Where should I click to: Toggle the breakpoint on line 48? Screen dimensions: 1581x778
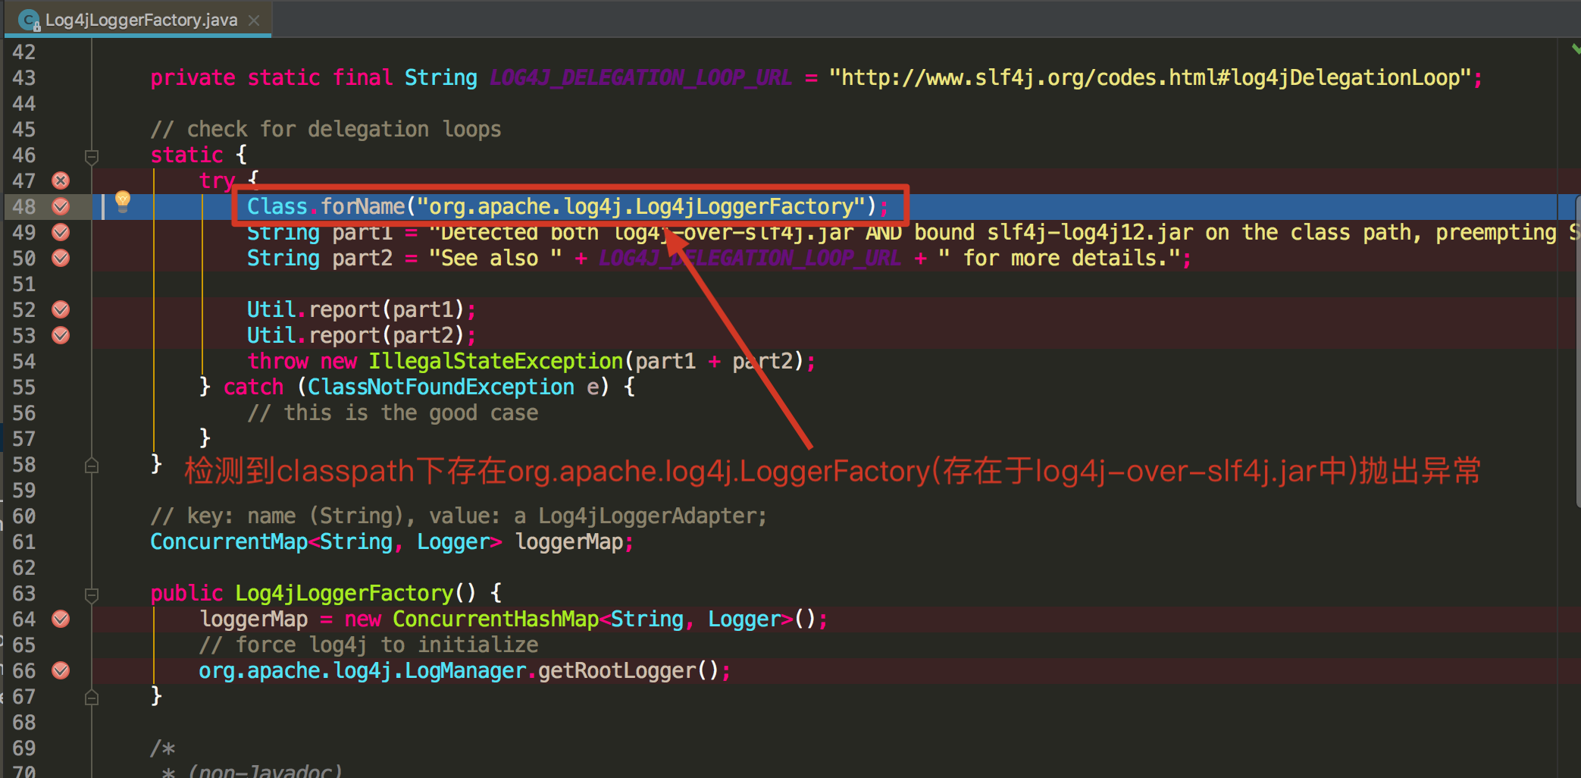tap(61, 206)
